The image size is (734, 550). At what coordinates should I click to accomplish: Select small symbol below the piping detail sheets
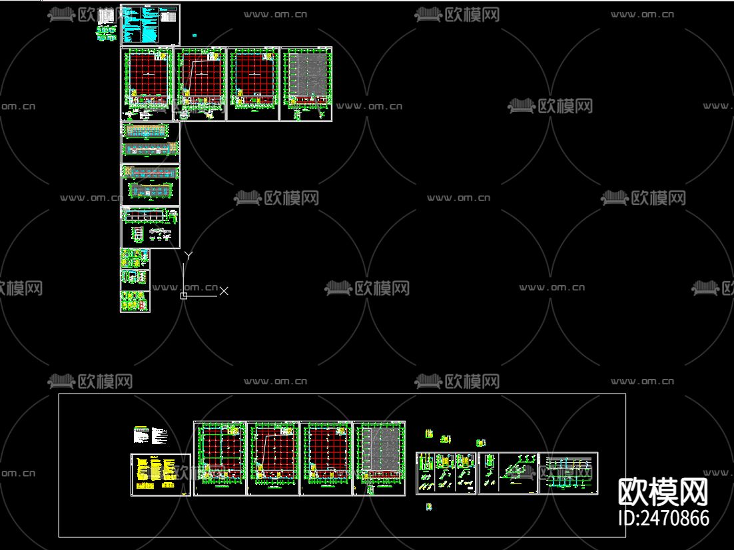pos(429,507)
